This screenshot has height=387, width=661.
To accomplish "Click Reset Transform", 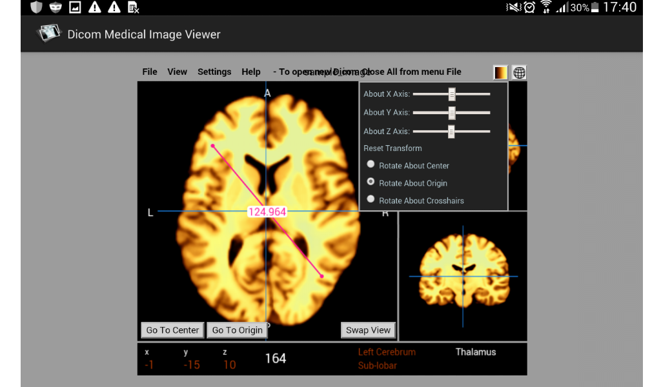I will pyautogui.click(x=392, y=148).
